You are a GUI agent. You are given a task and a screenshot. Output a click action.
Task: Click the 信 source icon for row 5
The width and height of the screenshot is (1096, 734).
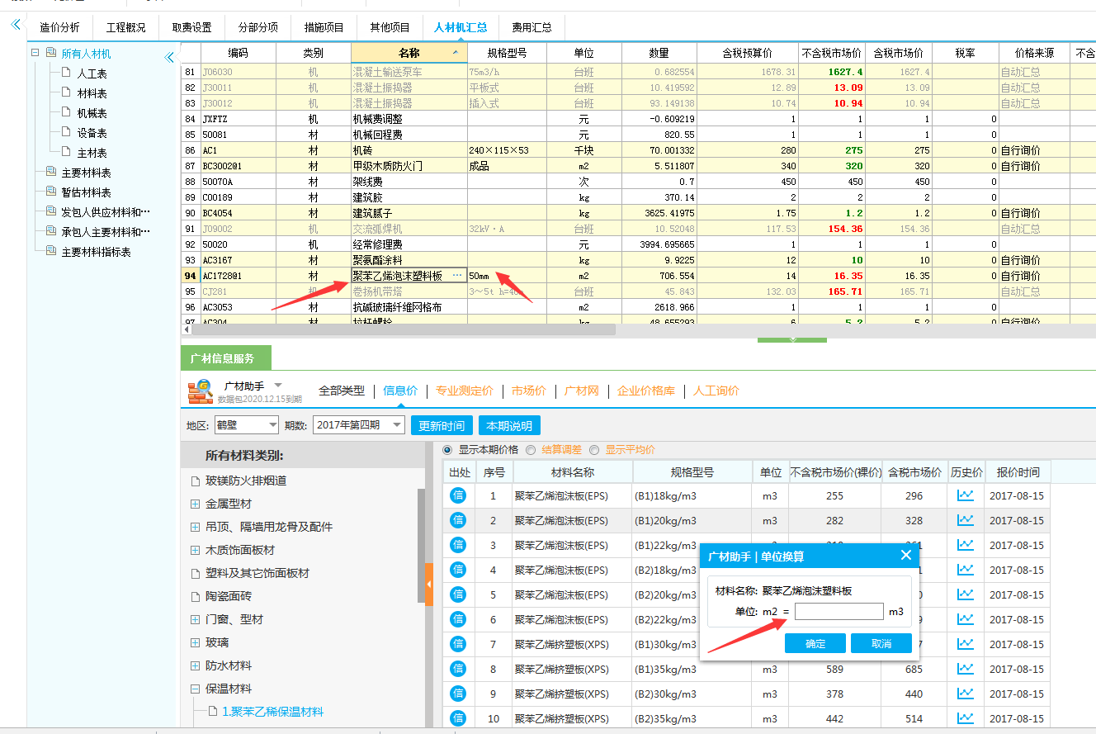458,594
